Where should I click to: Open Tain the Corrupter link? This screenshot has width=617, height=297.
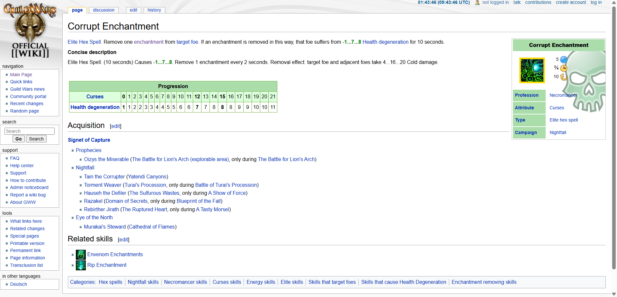[x=104, y=176]
